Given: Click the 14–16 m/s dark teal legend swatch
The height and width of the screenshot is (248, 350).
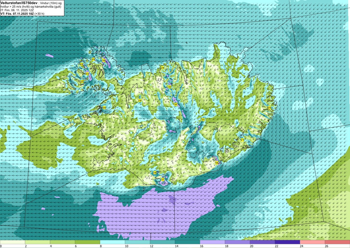Looking at the screenshot, I should [x=188, y=242].
